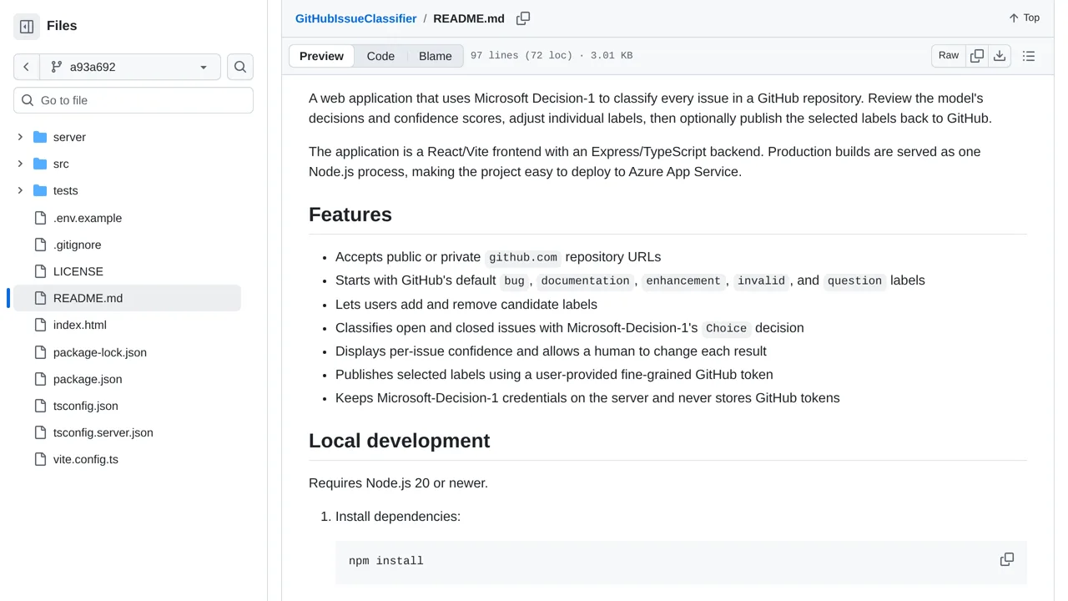Image resolution: width=1068 pixels, height=601 pixels.
Task: Click the vite.config.ts file icon
Action: click(x=40, y=459)
